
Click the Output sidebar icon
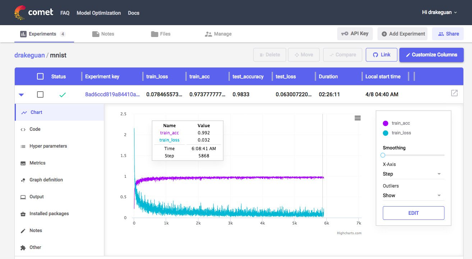(23, 197)
